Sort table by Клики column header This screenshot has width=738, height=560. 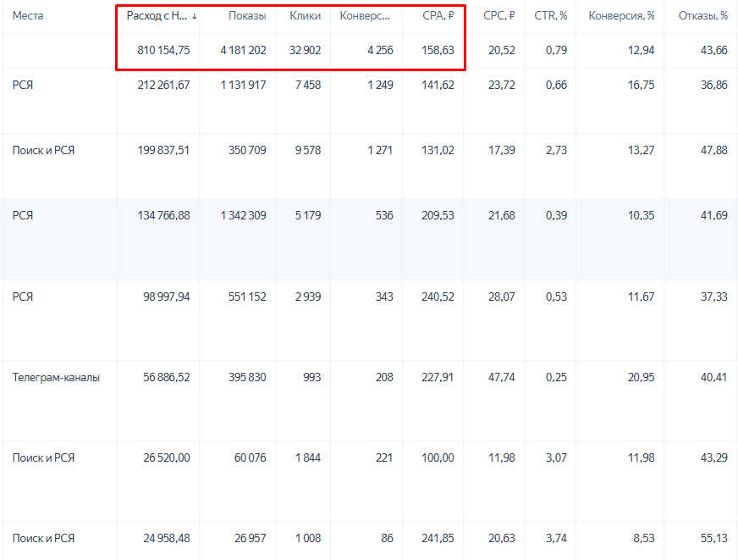tap(305, 15)
